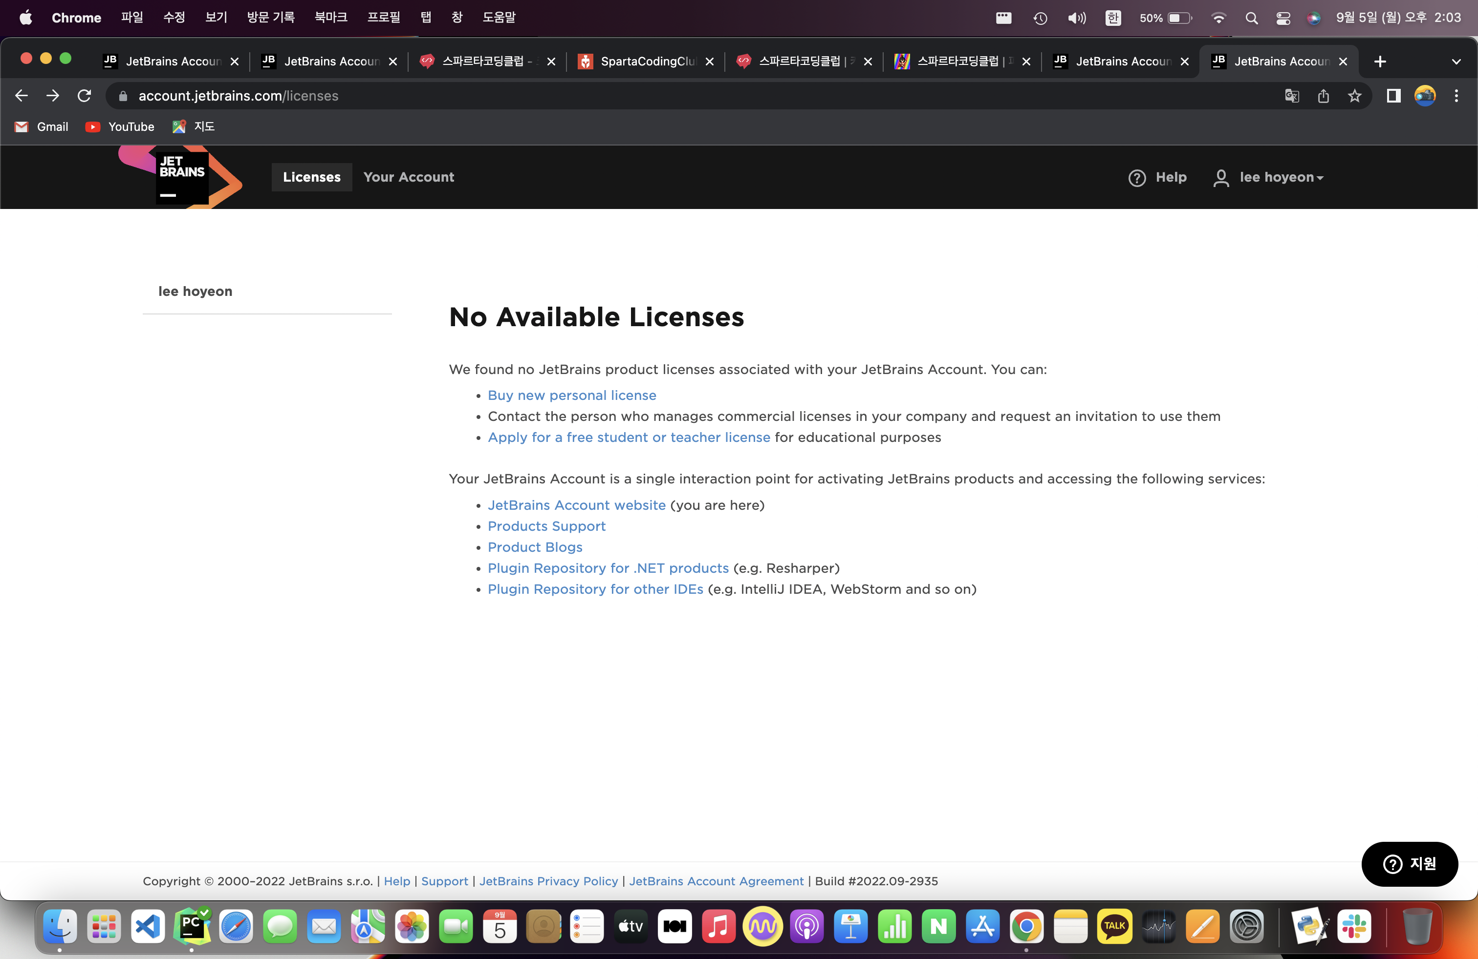
Task: Open the volume control in menu bar
Action: [1076, 18]
